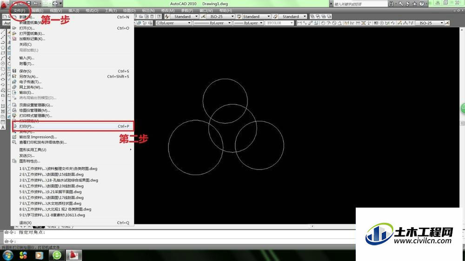Select the Spline draw tool
This screenshot has width=465, height=261.
coord(3,73)
